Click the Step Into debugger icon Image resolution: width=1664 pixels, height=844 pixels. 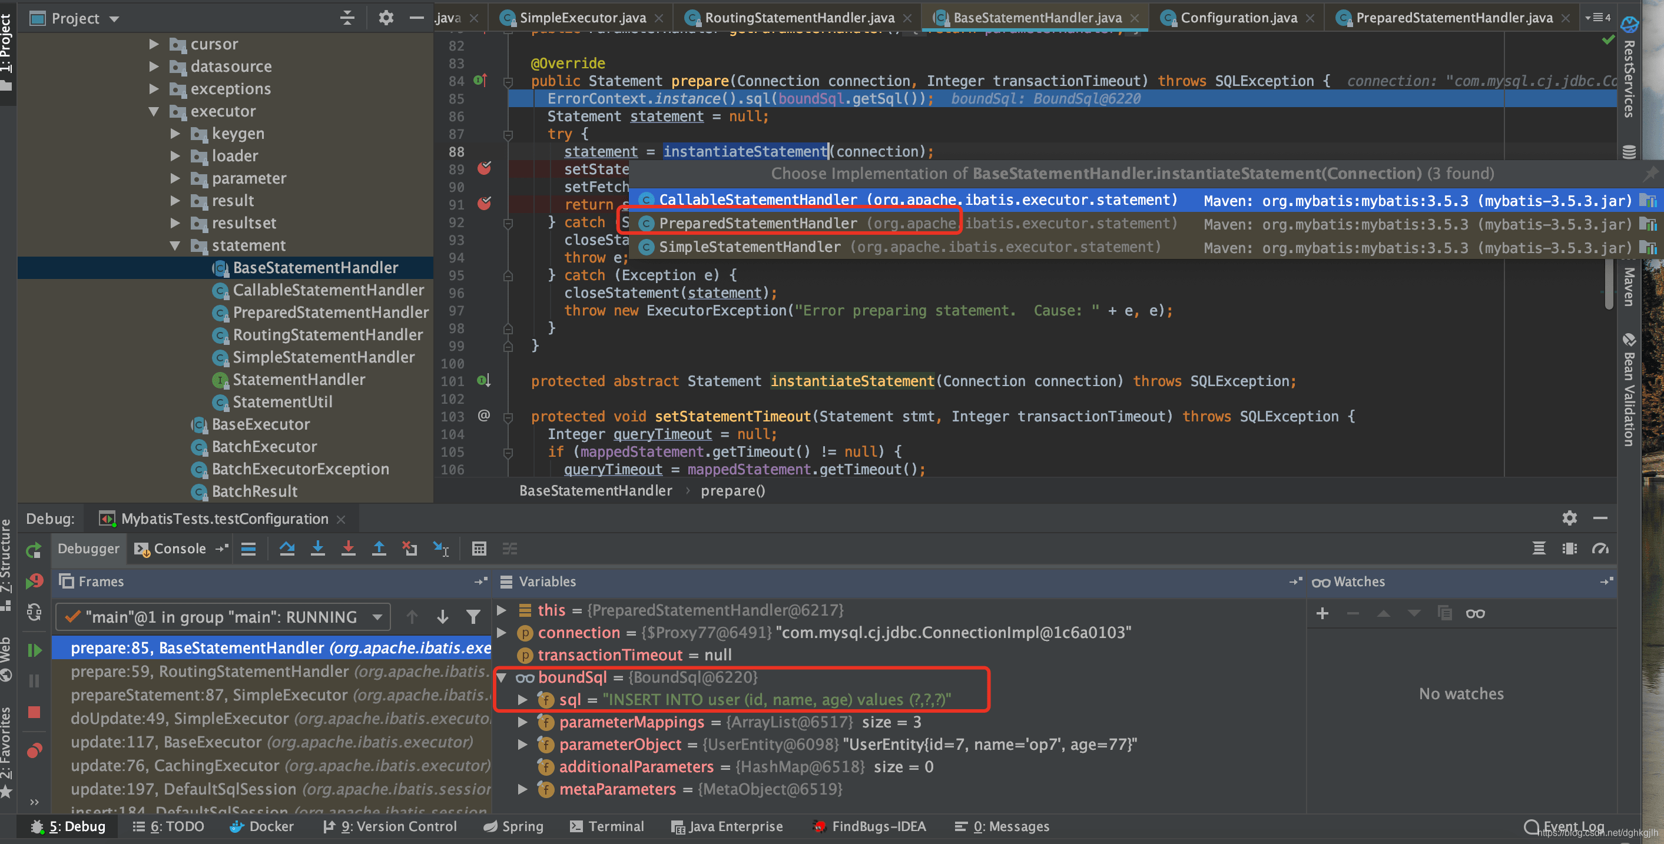[317, 549]
